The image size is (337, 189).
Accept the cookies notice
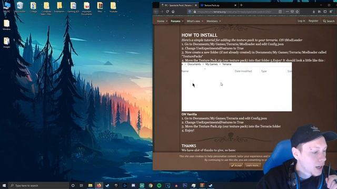(236, 165)
